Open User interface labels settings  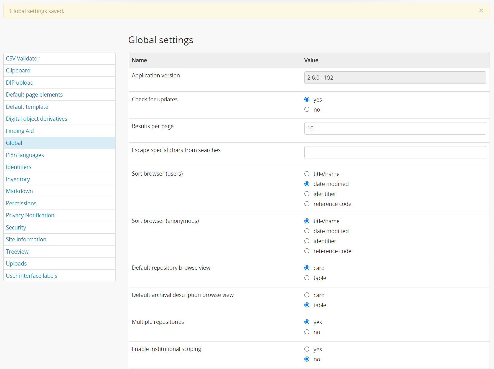pos(32,276)
